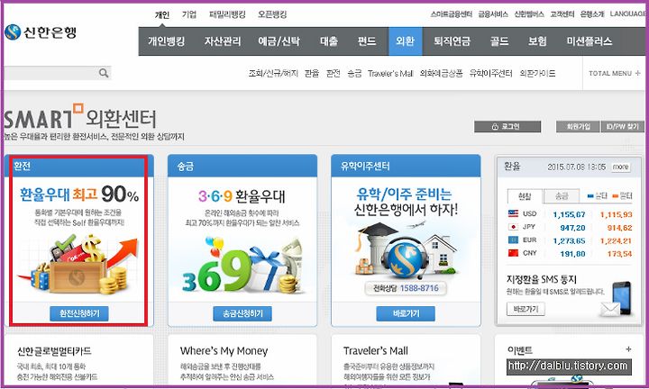The width and height of the screenshot is (649, 389).
Task: Open the 송금 submenu item
Action: point(354,74)
